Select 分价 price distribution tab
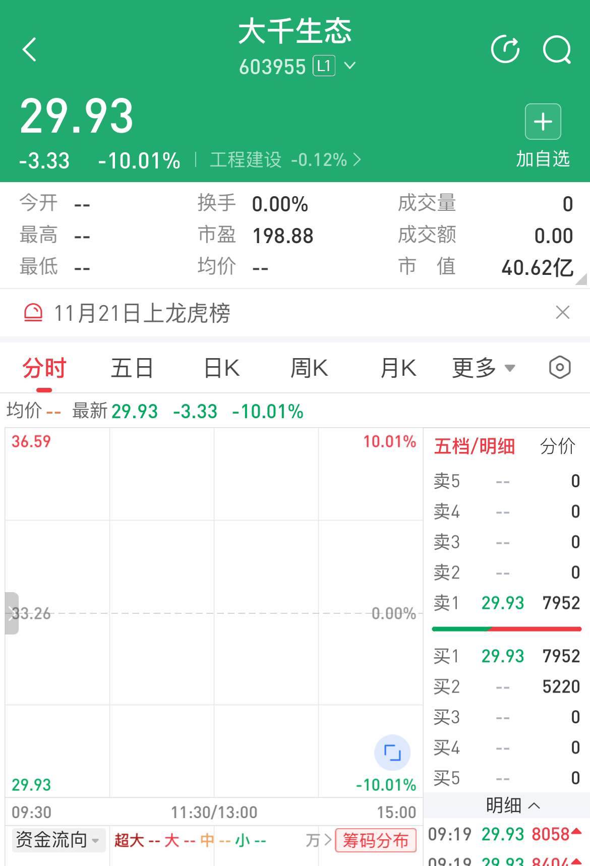Viewport: 590px width, 866px height. (x=557, y=446)
